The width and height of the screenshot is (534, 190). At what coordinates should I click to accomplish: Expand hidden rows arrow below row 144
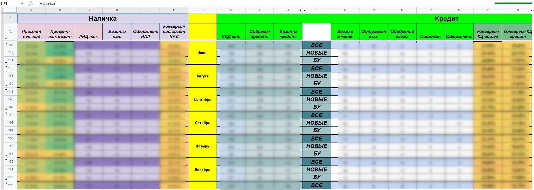pos(6,109)
